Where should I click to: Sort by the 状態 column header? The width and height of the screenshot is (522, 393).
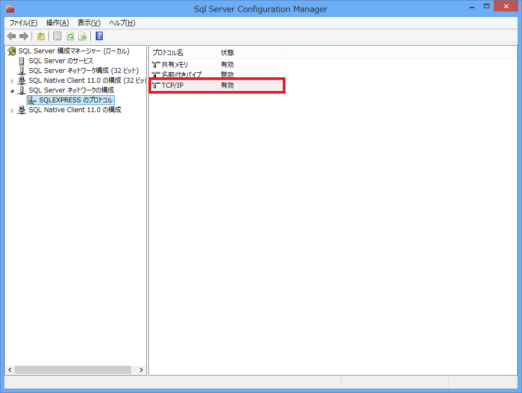click(x=251, y=53)
